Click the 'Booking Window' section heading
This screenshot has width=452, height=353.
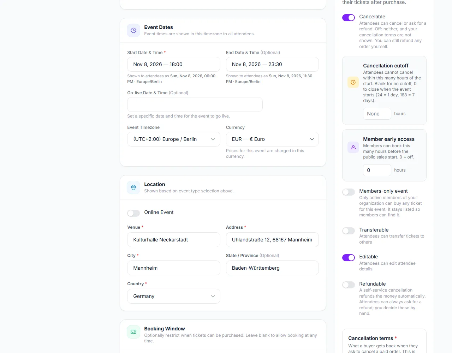165,329
